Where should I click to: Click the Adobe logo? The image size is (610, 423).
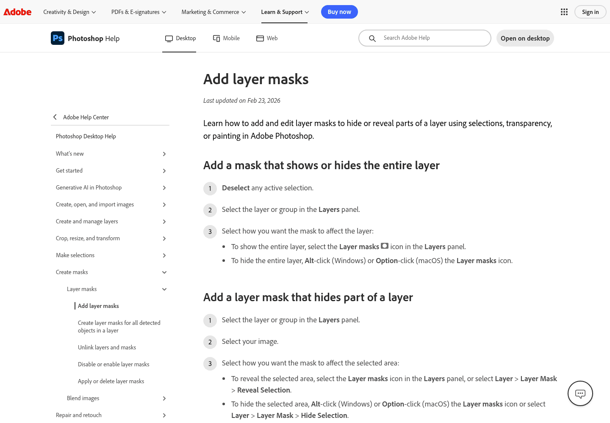tap(17, 12)
